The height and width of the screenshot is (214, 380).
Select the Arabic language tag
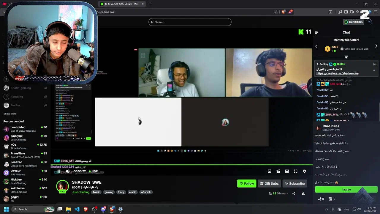(96, 192)
